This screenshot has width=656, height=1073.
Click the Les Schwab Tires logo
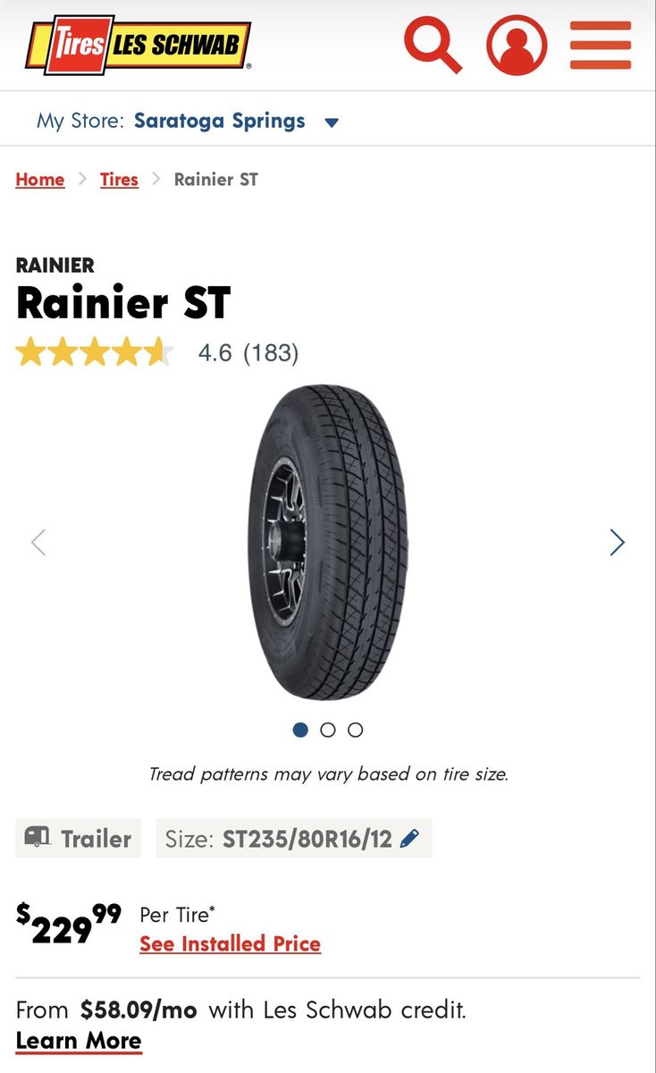point(138,44)
